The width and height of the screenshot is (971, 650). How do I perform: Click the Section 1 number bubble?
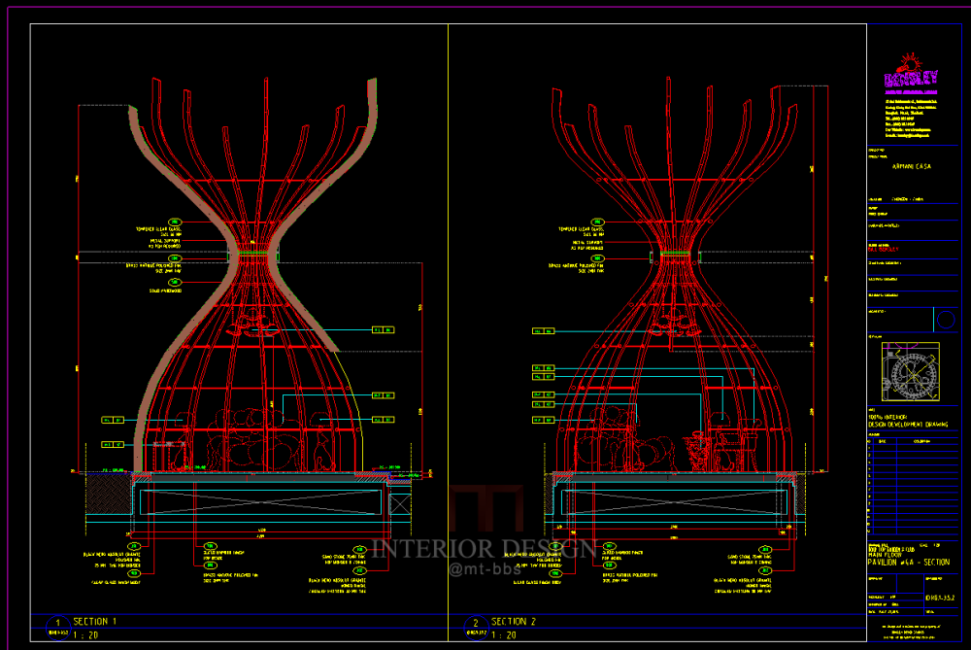(57, 624)
